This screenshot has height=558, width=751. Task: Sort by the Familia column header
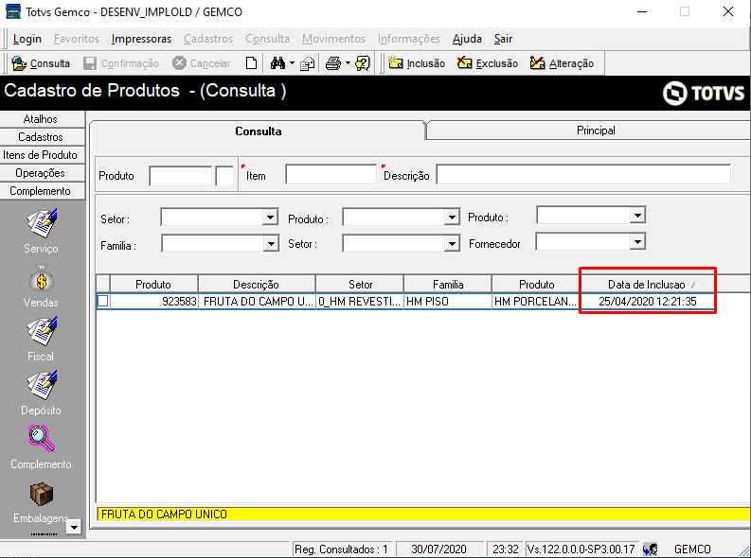[448, 285]
